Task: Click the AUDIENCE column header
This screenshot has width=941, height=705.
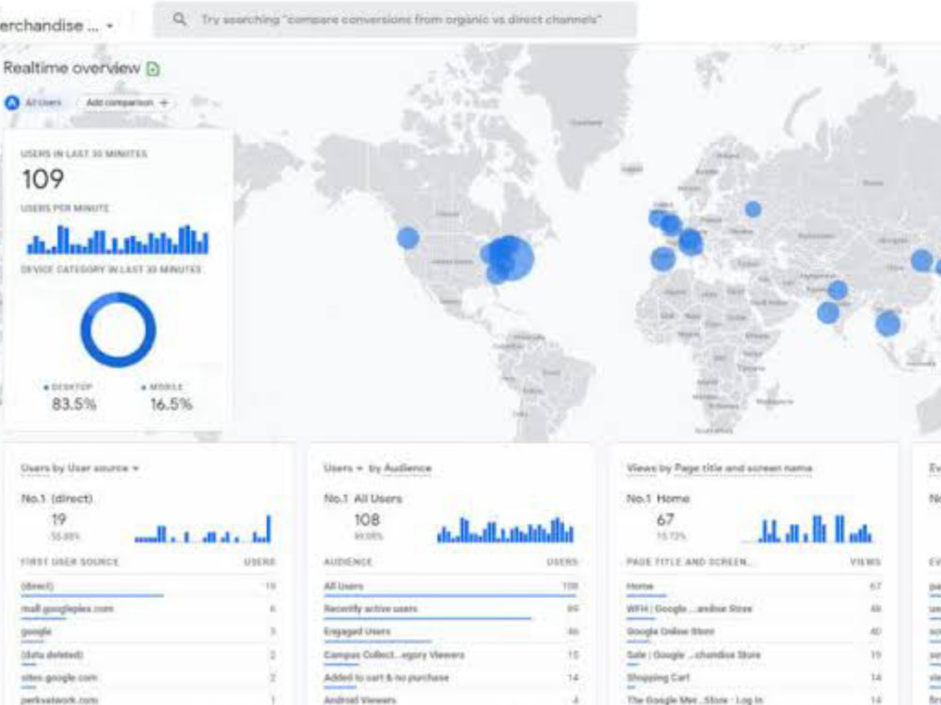Action: 348,562
